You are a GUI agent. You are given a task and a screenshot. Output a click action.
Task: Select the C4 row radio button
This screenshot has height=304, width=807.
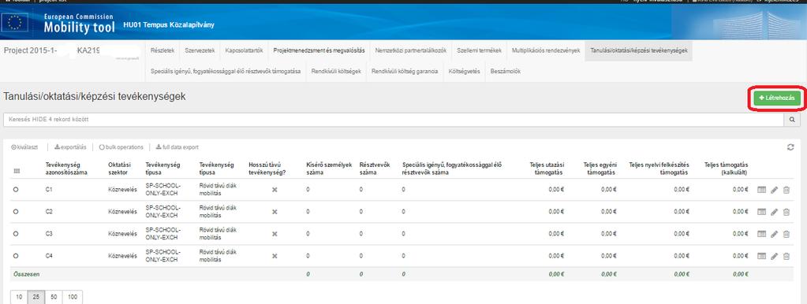(16, 256)
